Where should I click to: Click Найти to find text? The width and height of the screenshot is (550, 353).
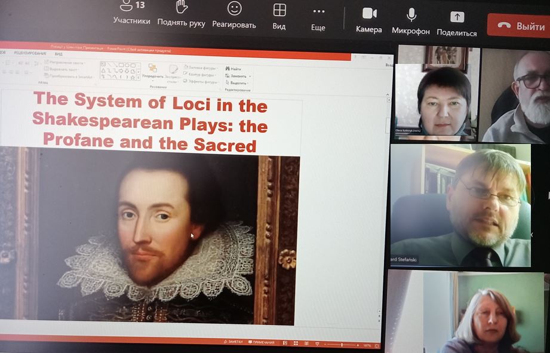pyautogui.click(x=233, y=69)
